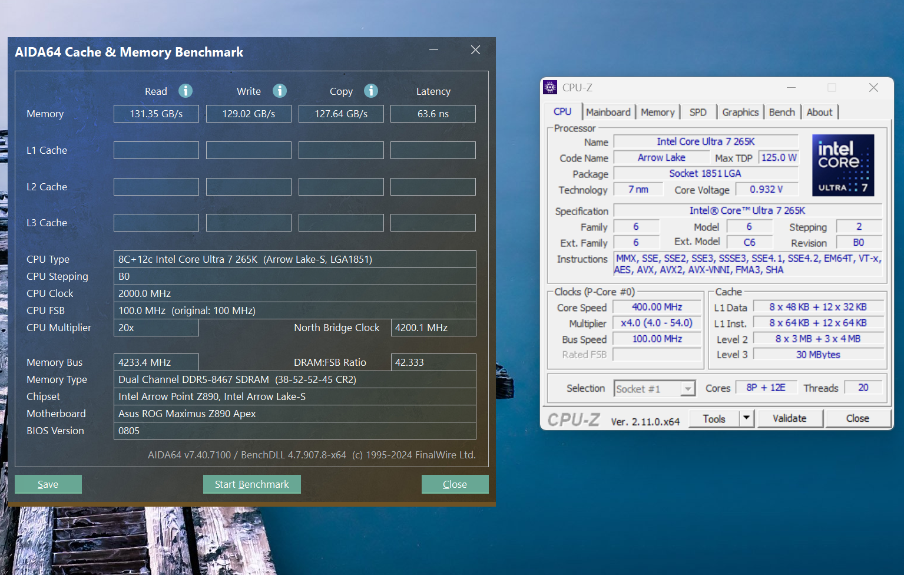Click the Memory Copy value 127.64 GB/s

click(341, 114)
